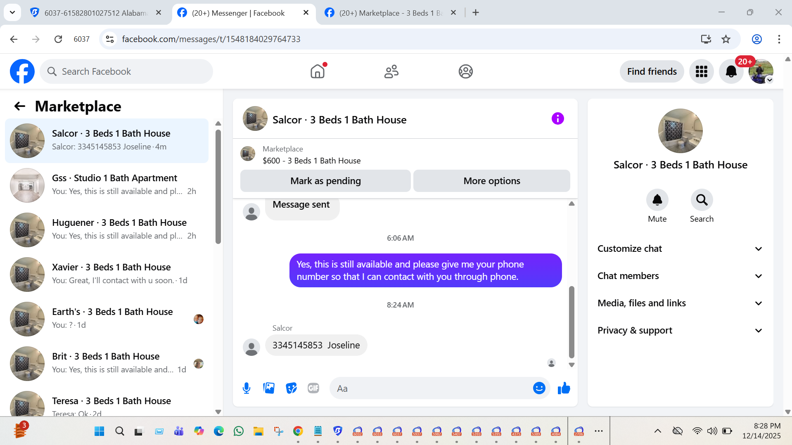
Task: Open the account profile picture menu
Action: (761, 71)
